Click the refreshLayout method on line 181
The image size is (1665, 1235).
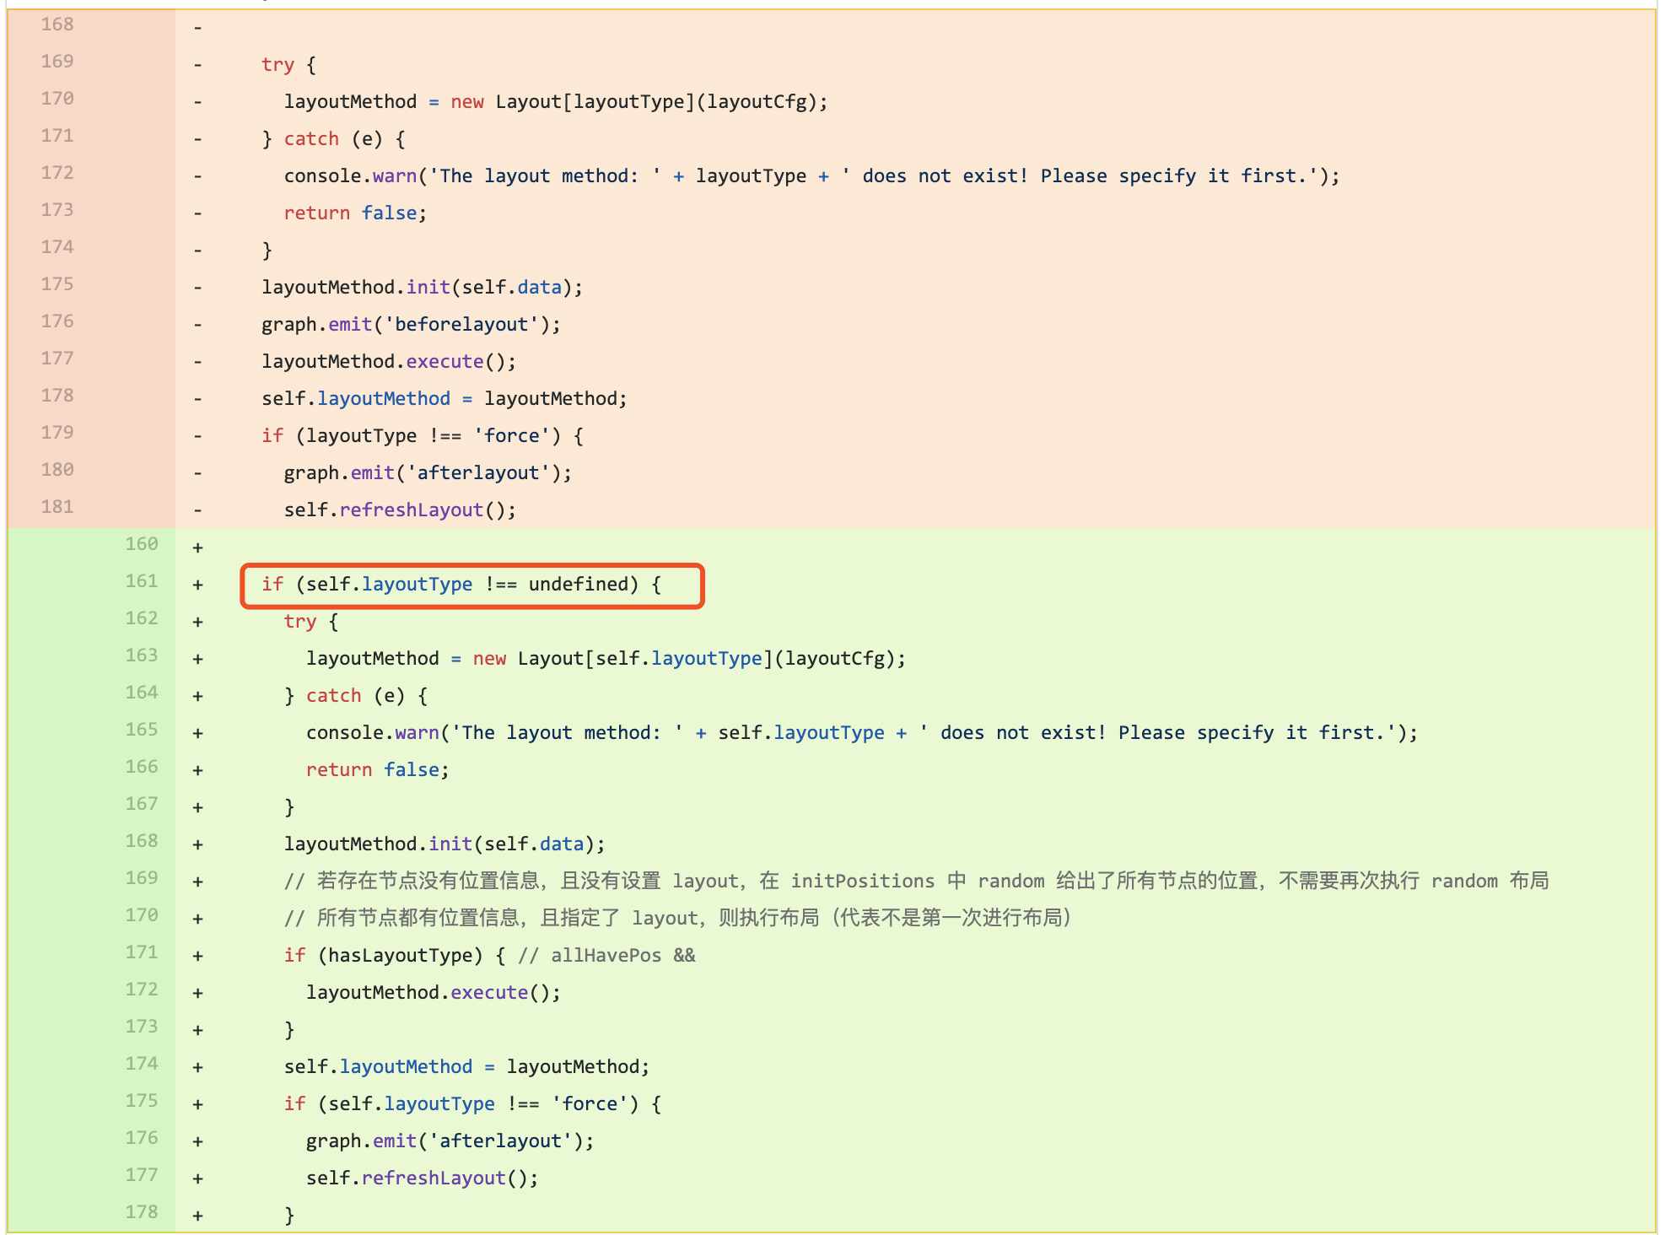(412, 510)
